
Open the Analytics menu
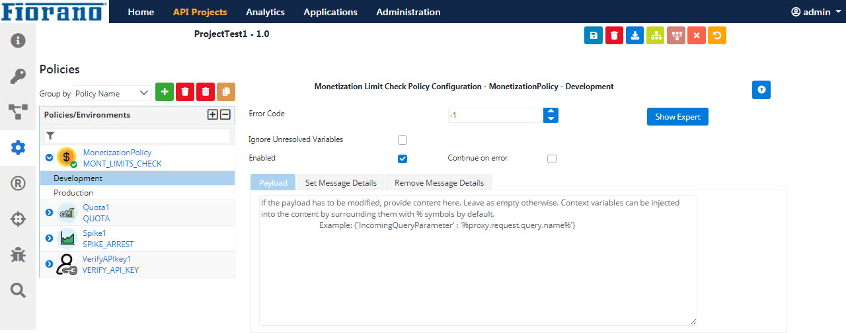(x=265, y=12)
